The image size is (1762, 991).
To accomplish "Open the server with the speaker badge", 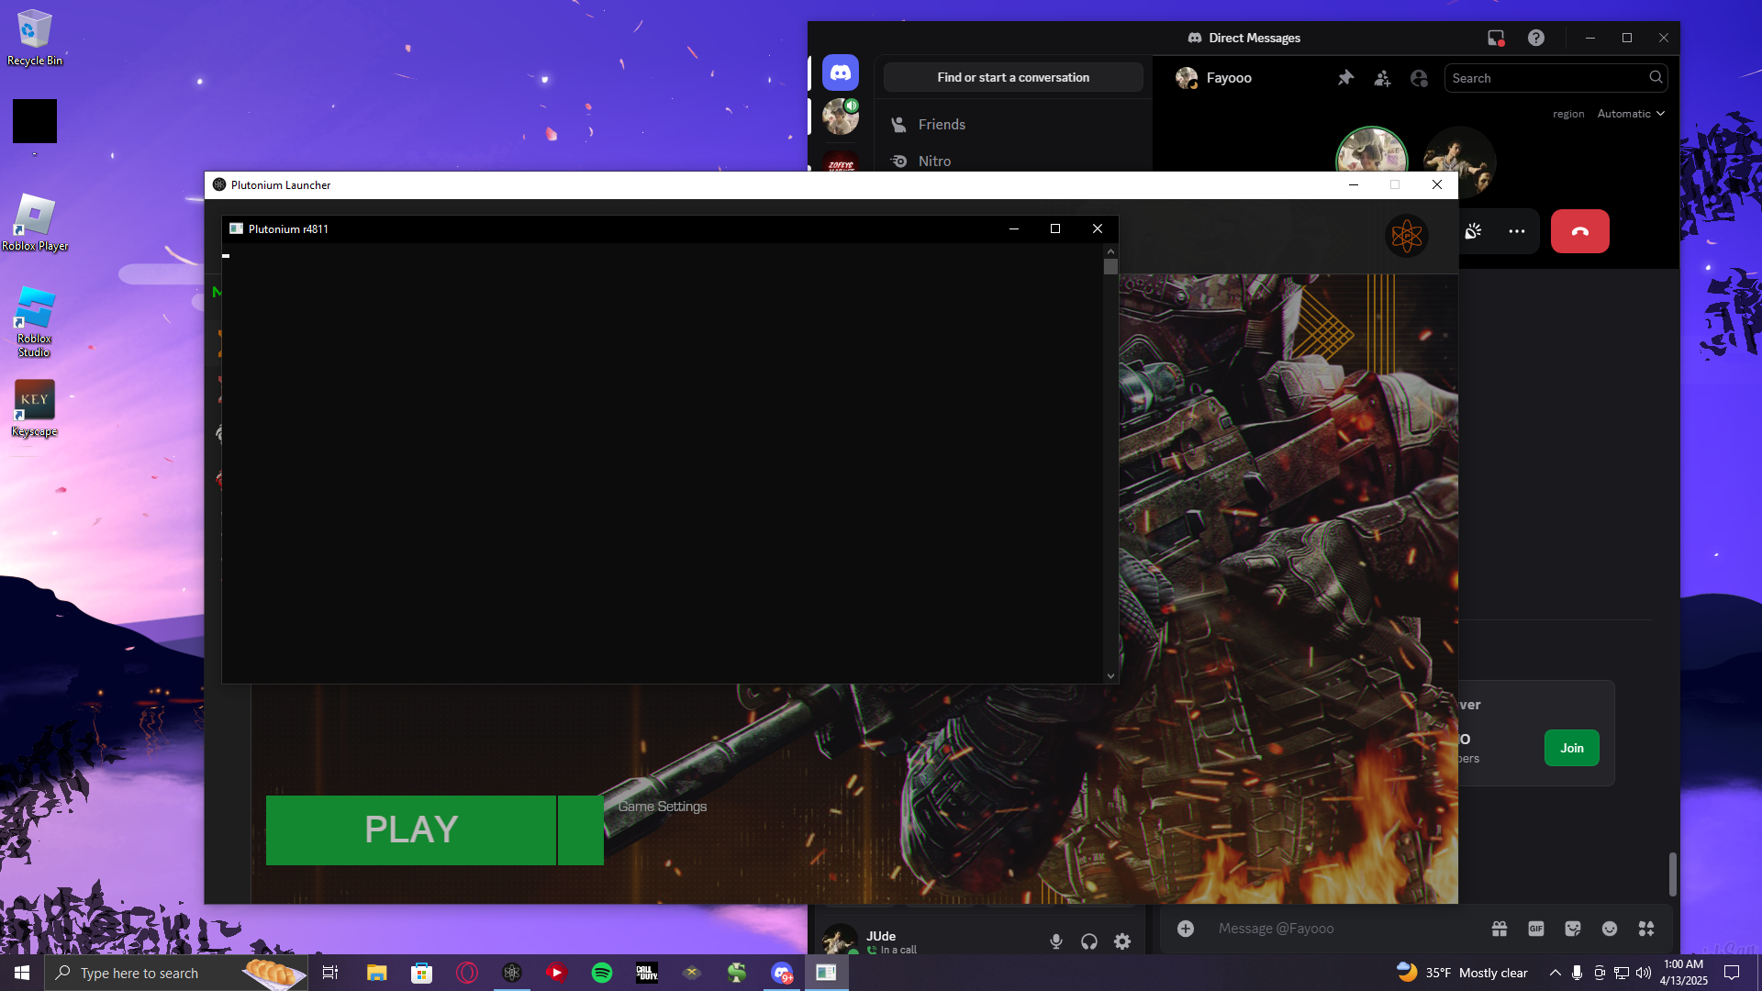I will point(841,117).
